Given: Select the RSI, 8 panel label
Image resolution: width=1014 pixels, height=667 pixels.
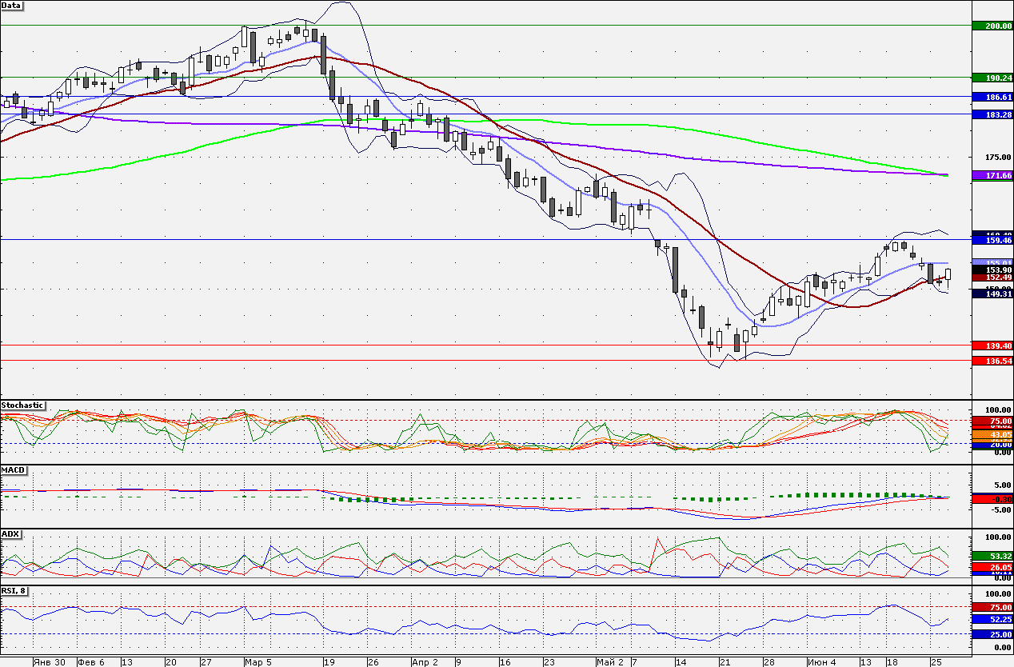Looking at the screenshot, I should pyautogui.click(x=16, y=591).
